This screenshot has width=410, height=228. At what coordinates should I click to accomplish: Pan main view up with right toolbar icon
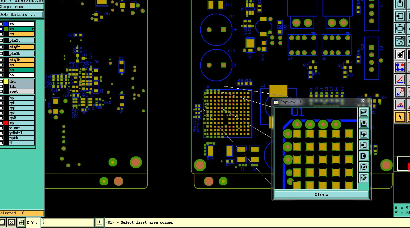[x=400, y=4]
